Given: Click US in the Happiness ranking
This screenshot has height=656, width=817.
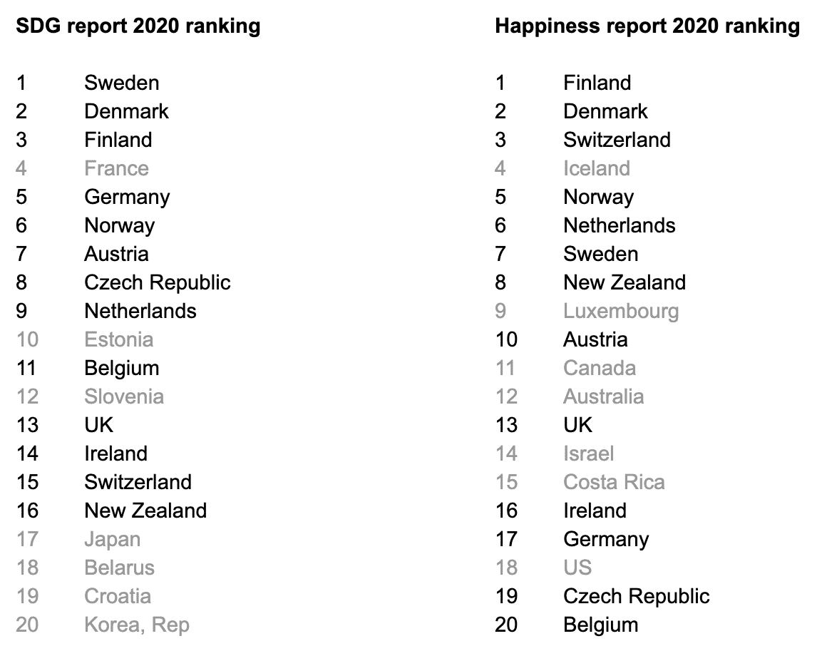Looking at the screenshot, I should 577,568.
